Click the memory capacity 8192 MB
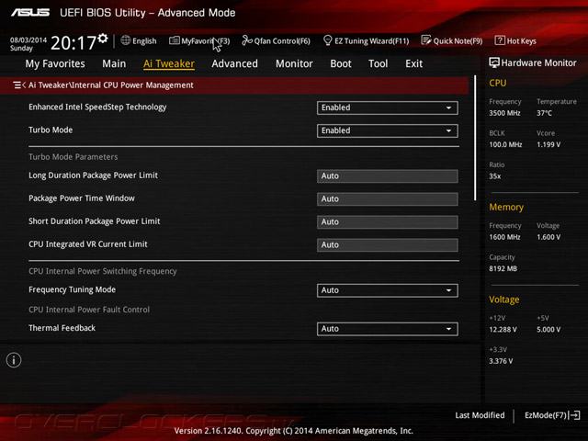Viewport: 588px width, 441px height. point(503,268)
